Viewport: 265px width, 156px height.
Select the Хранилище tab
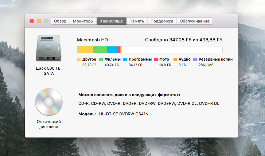pos(112,21)
